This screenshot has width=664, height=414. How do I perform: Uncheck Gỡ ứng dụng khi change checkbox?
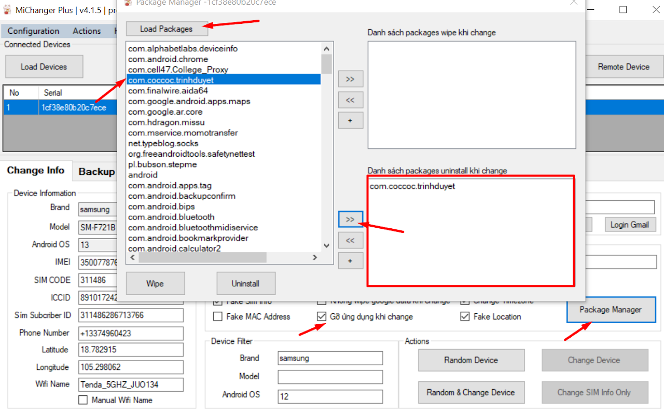click(322, 316)
